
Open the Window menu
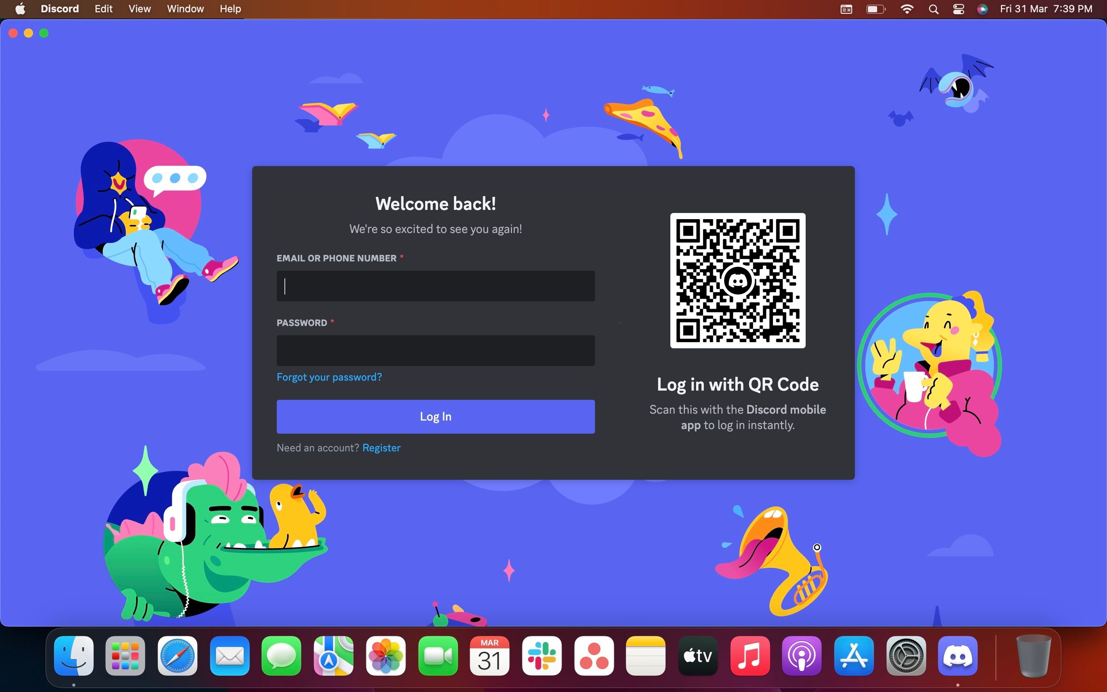[x=185, y=9]
